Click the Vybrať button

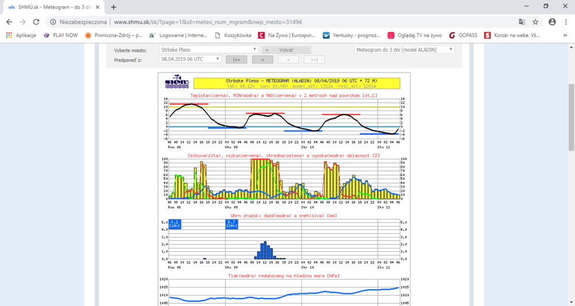[286, 50]
